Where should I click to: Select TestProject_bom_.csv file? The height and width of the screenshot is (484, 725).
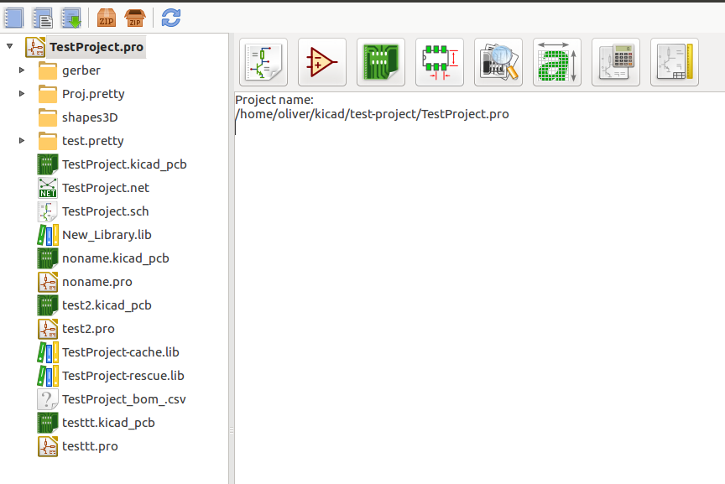coord(124,399)
